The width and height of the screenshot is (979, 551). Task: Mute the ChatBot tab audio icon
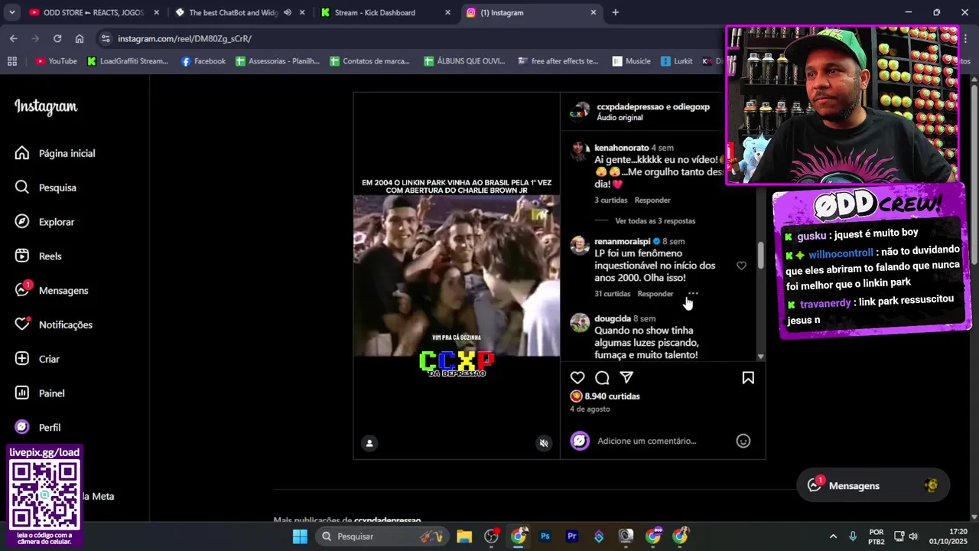point(288,12)
